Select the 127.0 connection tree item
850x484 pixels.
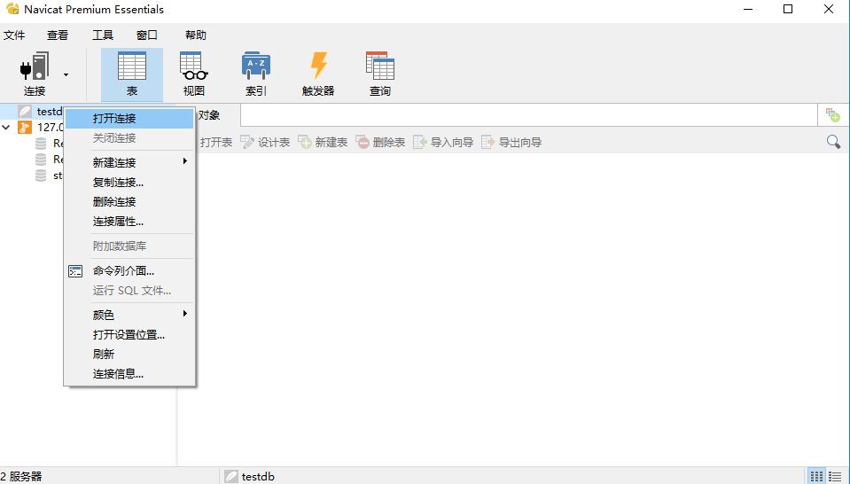(x=50, y=128)
